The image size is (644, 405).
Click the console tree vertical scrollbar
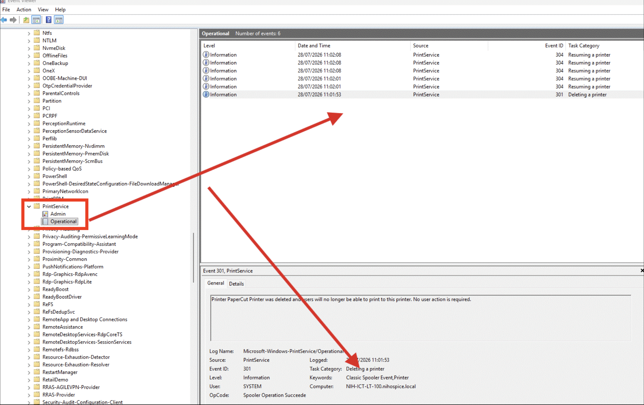[194, 258]
